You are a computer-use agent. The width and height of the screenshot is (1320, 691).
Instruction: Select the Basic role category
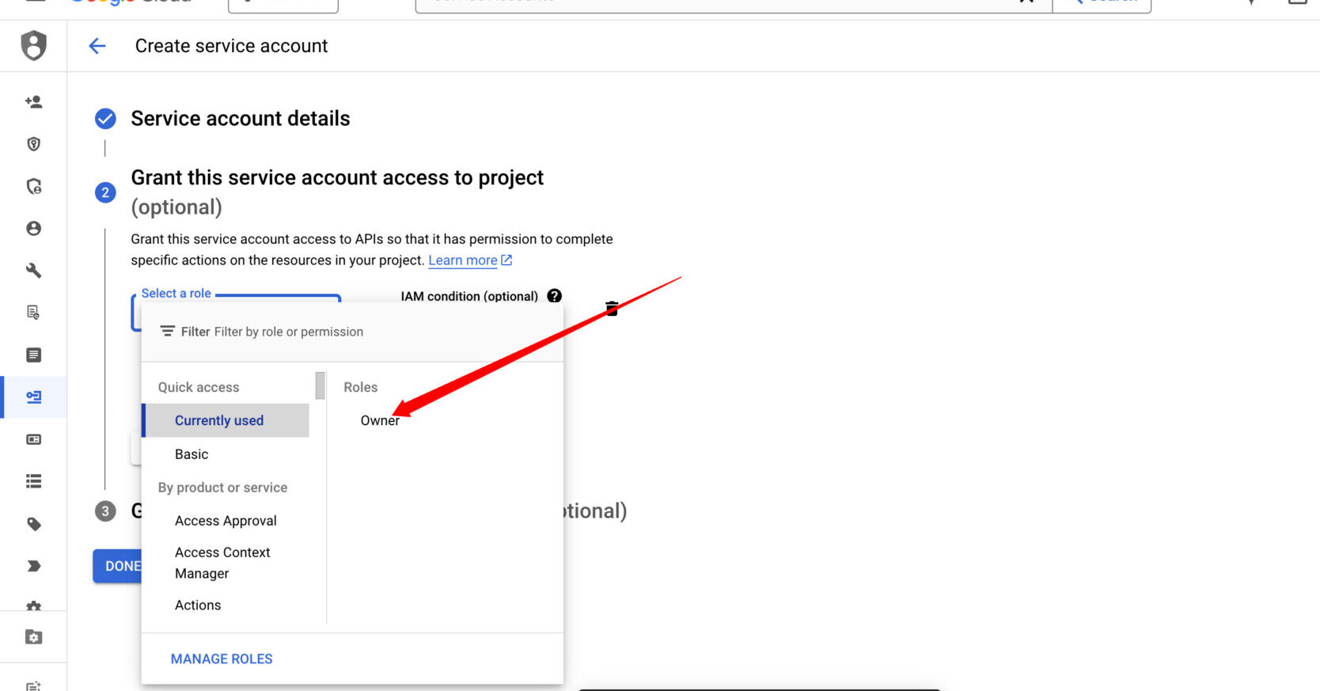point(192,454)
